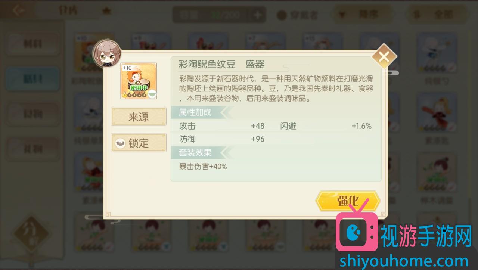Viewport: 478px width, 270px height.
Task: Tap the back arrow in top bar
Action: [18, 10]
